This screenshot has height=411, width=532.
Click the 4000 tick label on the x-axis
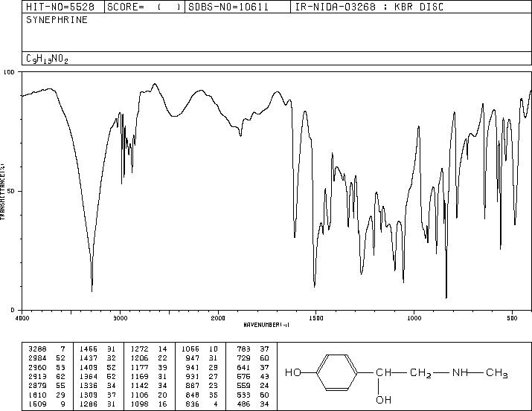pos(22,318)
